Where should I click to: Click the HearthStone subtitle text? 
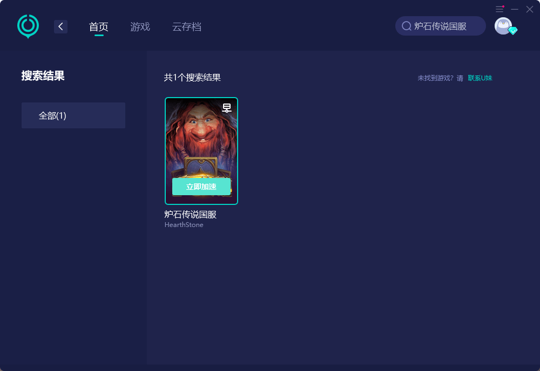pyautogui.click(x=184, y=225)
